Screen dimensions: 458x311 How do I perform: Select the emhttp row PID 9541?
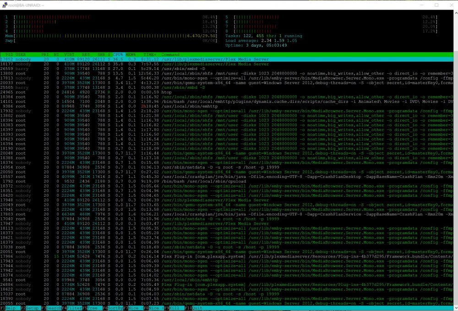pos(227,280)
